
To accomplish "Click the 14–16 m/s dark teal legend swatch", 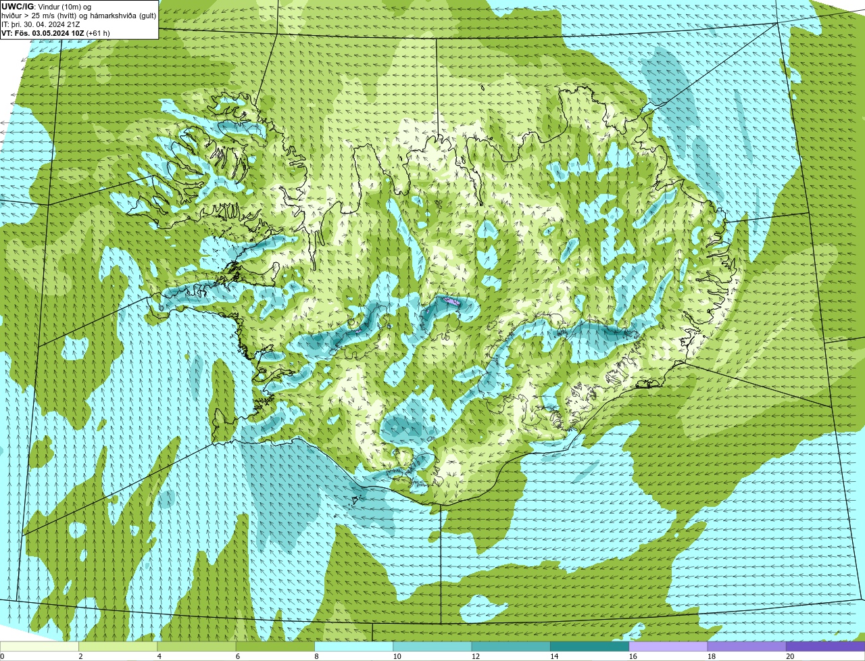I will click(x=590, y=646).
